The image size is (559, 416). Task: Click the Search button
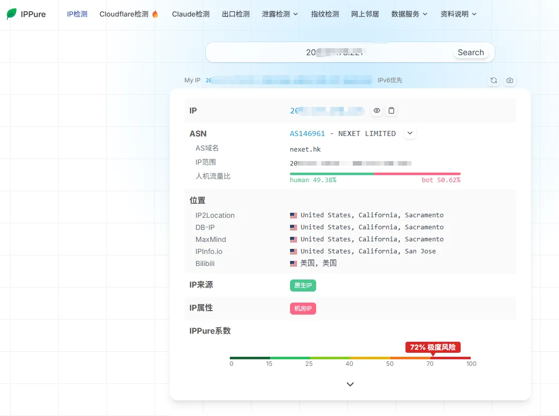[x=471, y=52]
